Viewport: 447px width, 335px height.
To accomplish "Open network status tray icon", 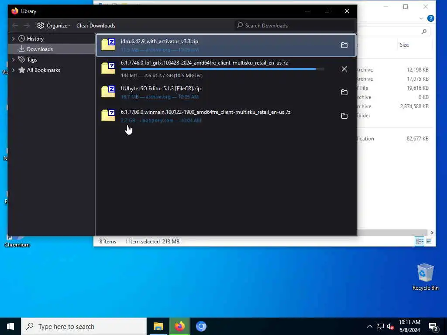I will click(380, 326).
